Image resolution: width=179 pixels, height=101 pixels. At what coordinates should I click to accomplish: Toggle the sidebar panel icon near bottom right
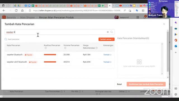point(176,89)
